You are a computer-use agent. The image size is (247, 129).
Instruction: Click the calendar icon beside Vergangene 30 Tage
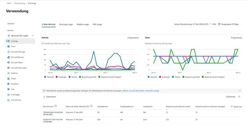219,24
